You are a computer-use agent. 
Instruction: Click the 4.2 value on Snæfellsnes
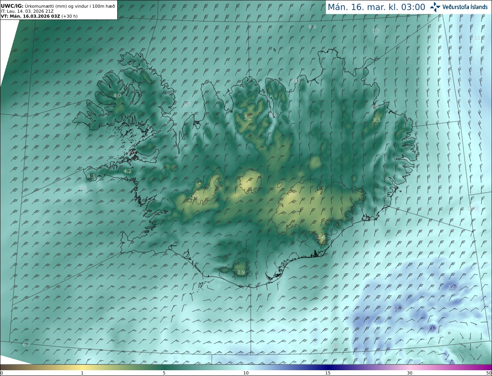coord(128,171)
